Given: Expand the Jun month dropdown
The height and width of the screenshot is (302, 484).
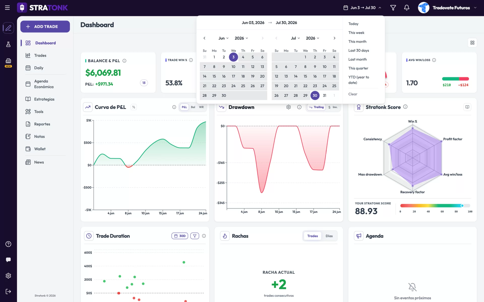Looking at the screenshot, I should [x=223, y=38].
